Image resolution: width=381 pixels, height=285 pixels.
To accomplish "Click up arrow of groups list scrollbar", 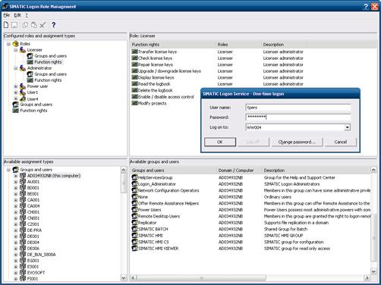I will pyautogui.click(x=373, y=170).
